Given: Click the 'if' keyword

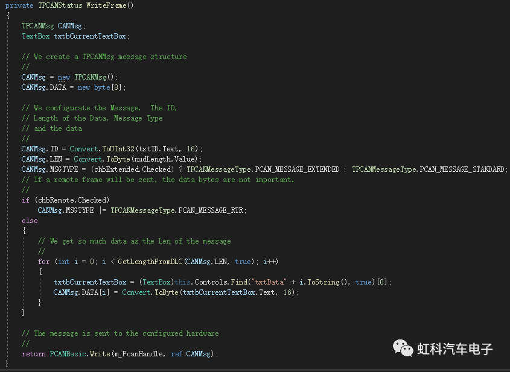Looking at the screenshot, I should click(x=26, y=200).
